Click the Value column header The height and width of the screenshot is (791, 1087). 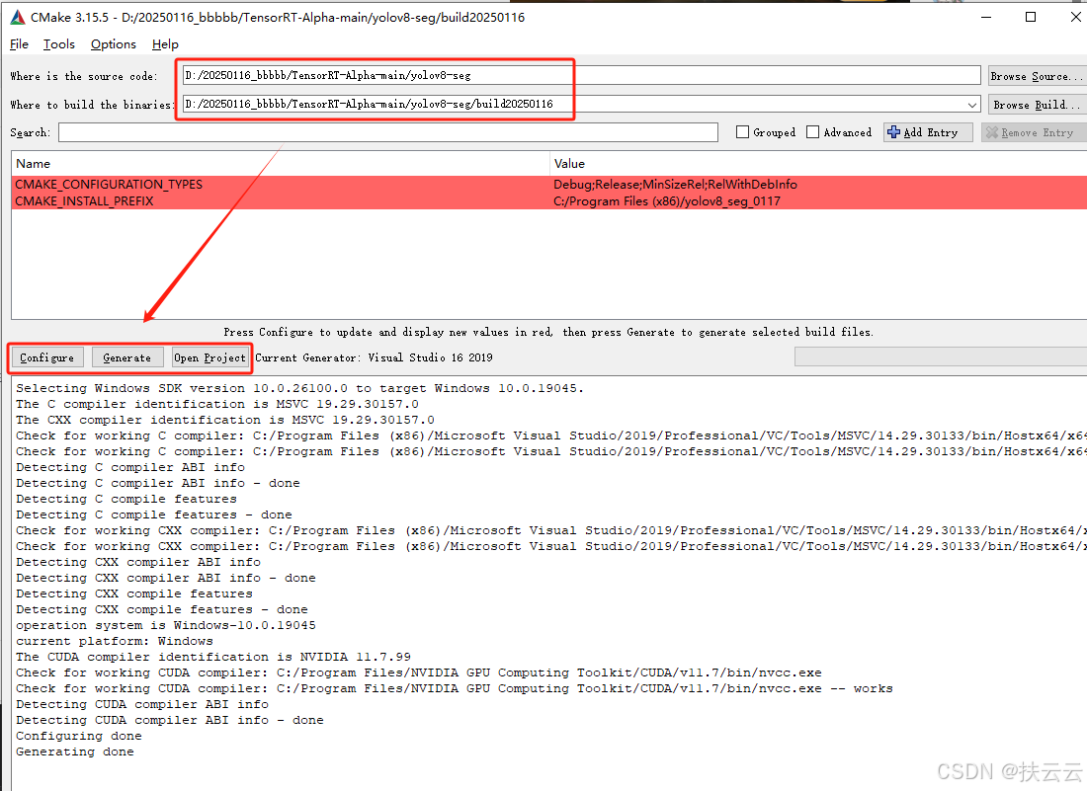tap(569, 164)
